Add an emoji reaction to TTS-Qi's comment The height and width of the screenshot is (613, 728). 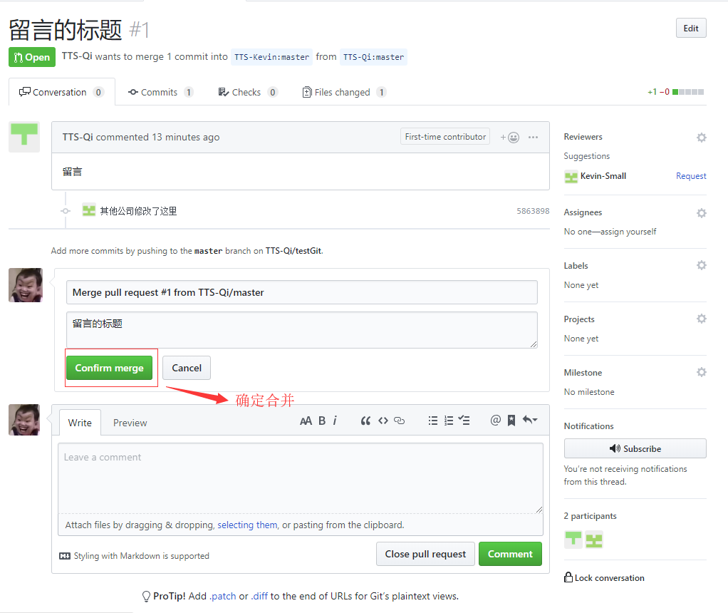click(510, 138)
